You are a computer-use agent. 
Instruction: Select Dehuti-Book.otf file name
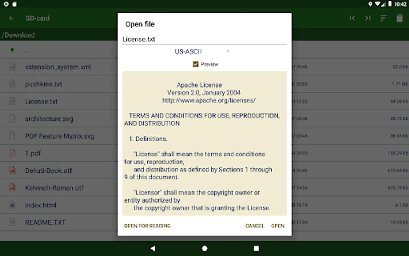coord(49,171)
